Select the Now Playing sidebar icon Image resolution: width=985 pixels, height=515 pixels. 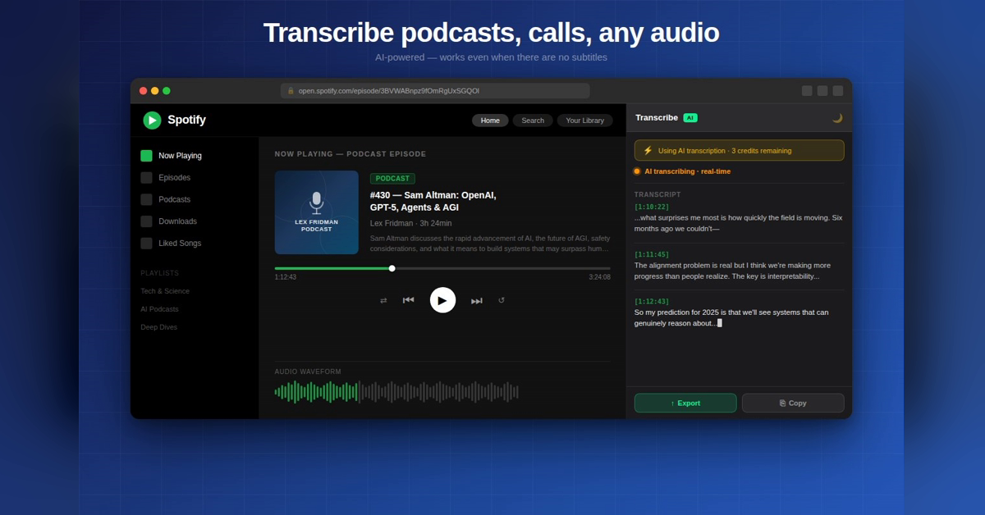146,156
